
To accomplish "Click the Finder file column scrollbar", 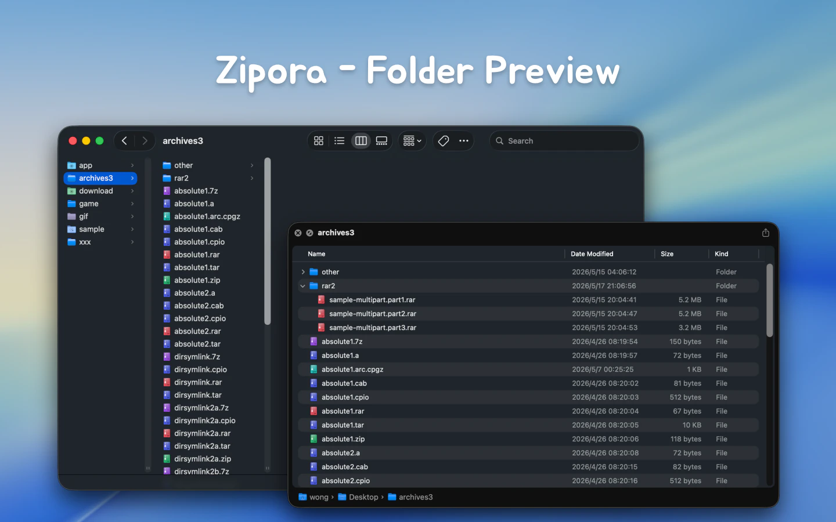I will 268,241.
